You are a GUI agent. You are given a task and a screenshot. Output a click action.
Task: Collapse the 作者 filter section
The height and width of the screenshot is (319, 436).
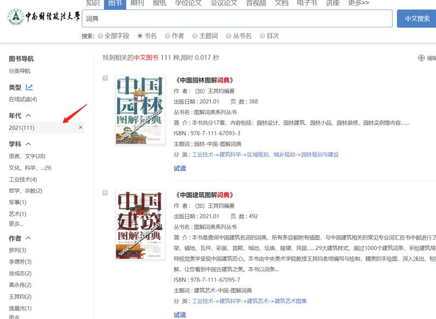coord(28,238)
